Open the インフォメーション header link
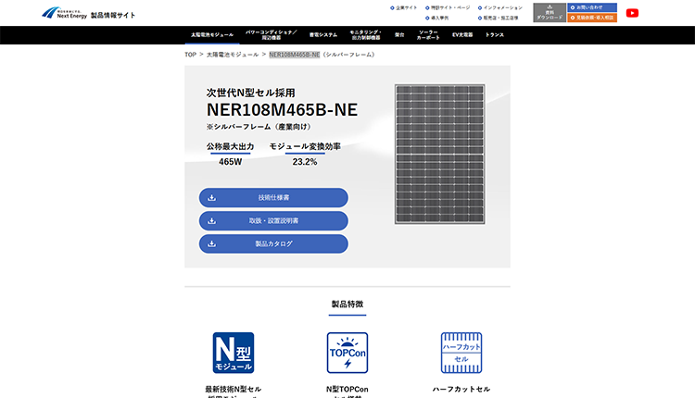695x398 pixels. coord(500,8)
